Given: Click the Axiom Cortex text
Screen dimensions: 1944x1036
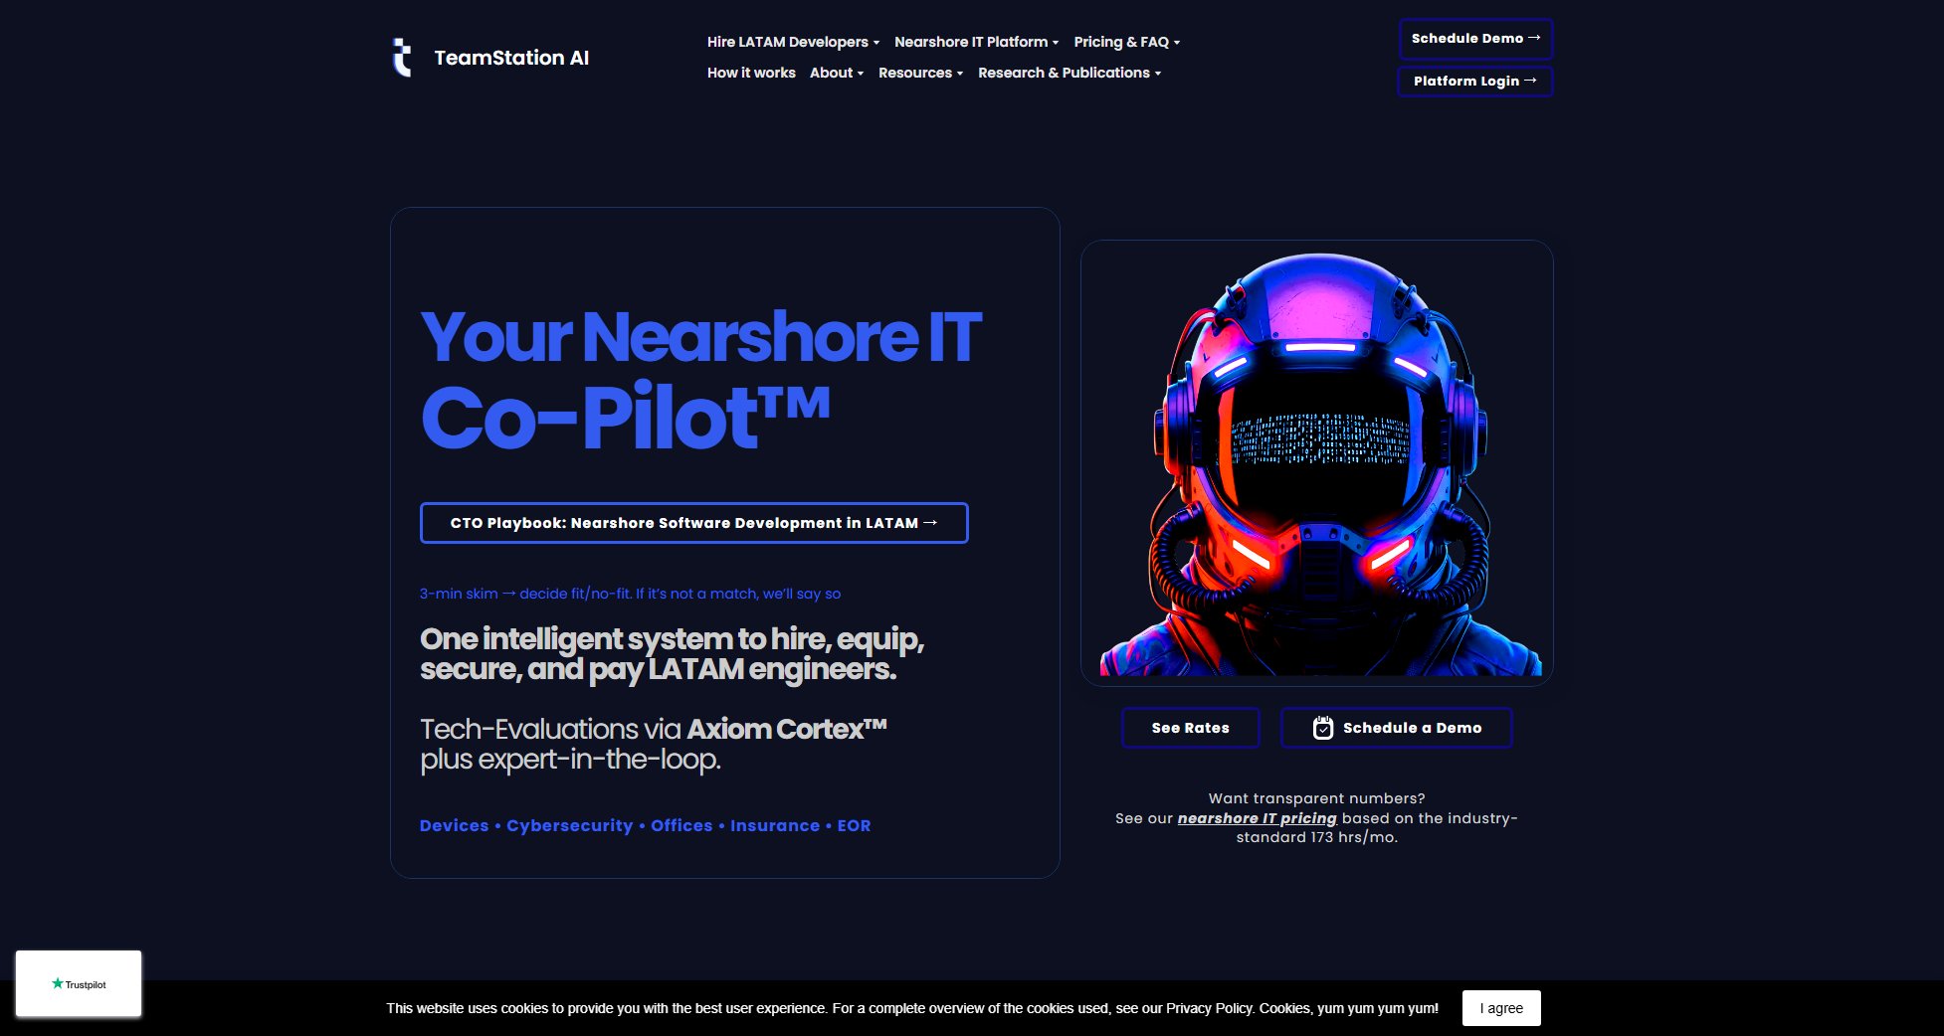Looking at the screenshot, I should pos(786,729).
